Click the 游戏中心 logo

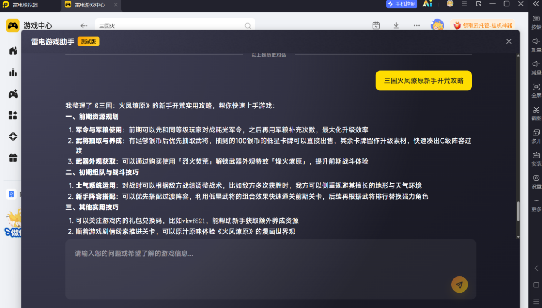tap(29, 26)
